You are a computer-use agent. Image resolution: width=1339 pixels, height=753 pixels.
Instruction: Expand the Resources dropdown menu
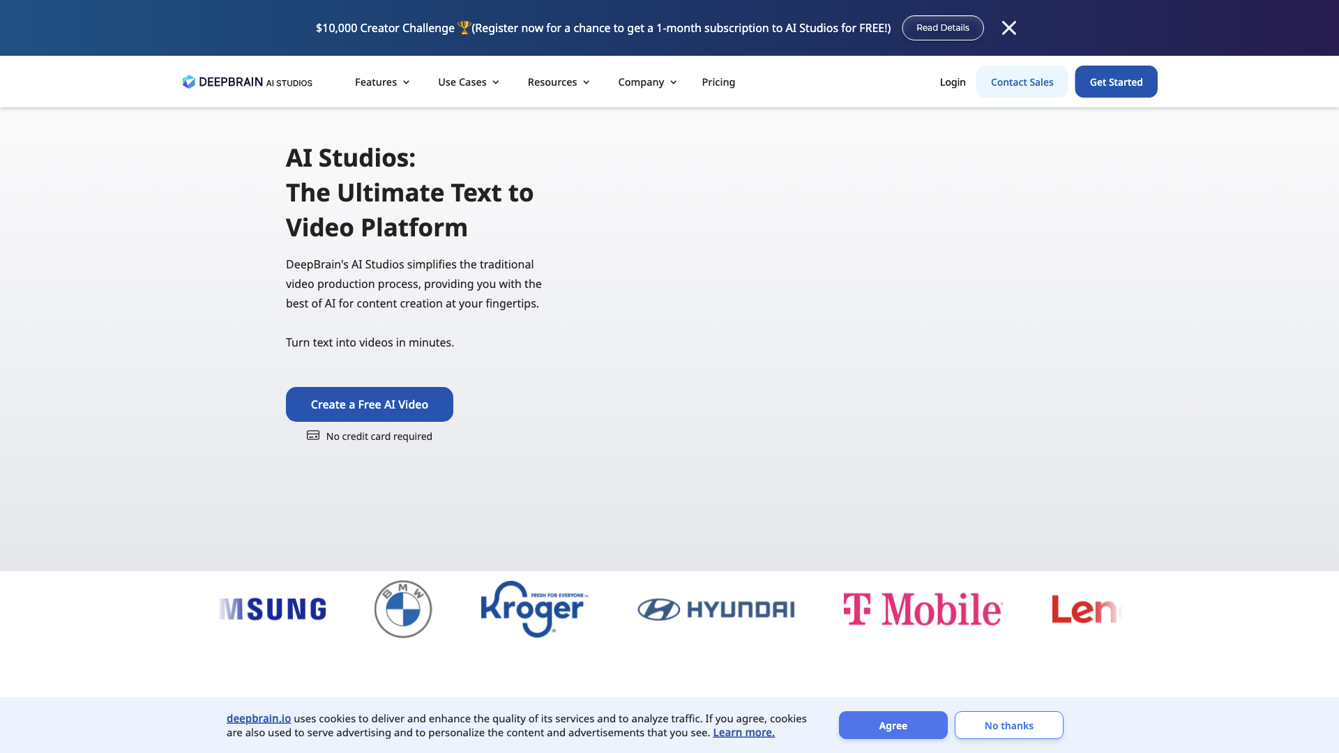pos(559,82)
